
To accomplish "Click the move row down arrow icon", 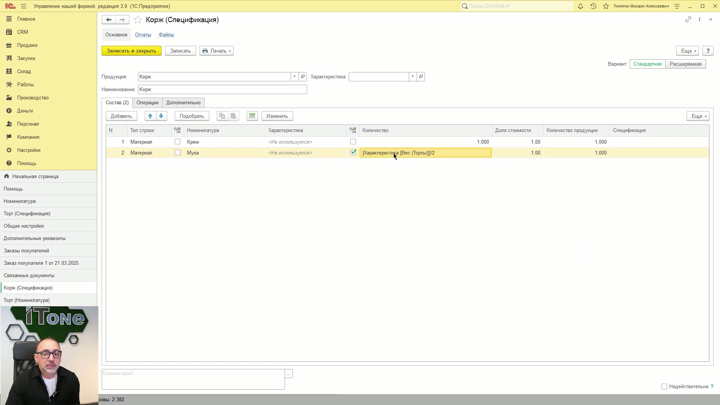I will pyautogui.click(x=161, y=116).
